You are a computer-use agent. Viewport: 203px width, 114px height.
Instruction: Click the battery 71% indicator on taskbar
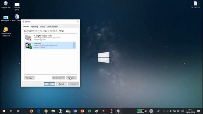pos(141,111)
